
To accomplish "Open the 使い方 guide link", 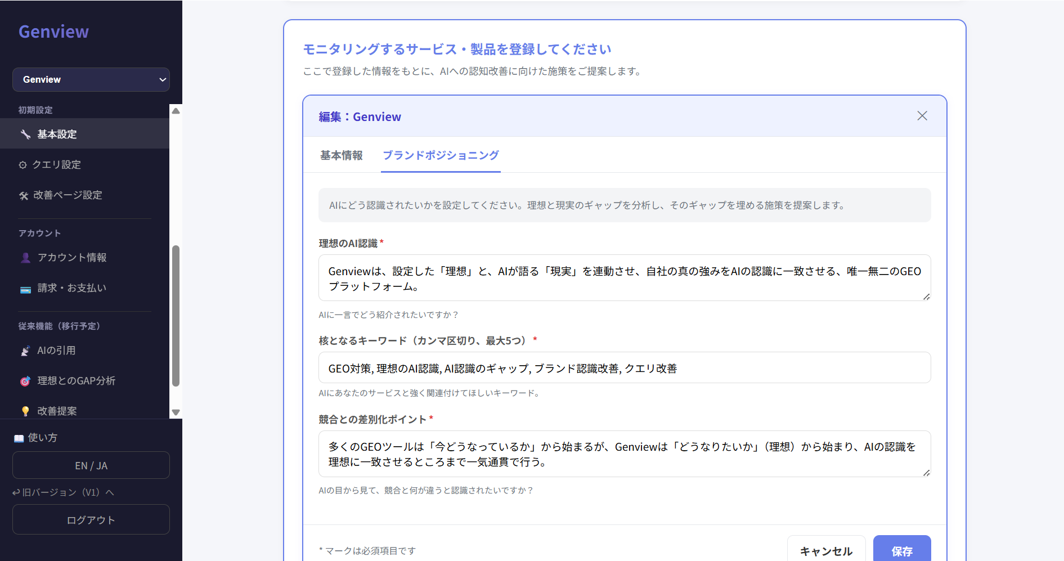I will (36, 438).
